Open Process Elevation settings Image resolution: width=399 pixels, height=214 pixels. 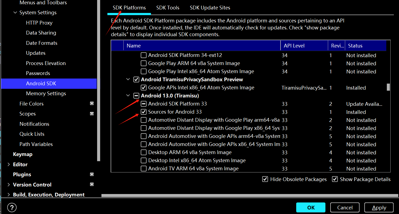coord(46,63)
